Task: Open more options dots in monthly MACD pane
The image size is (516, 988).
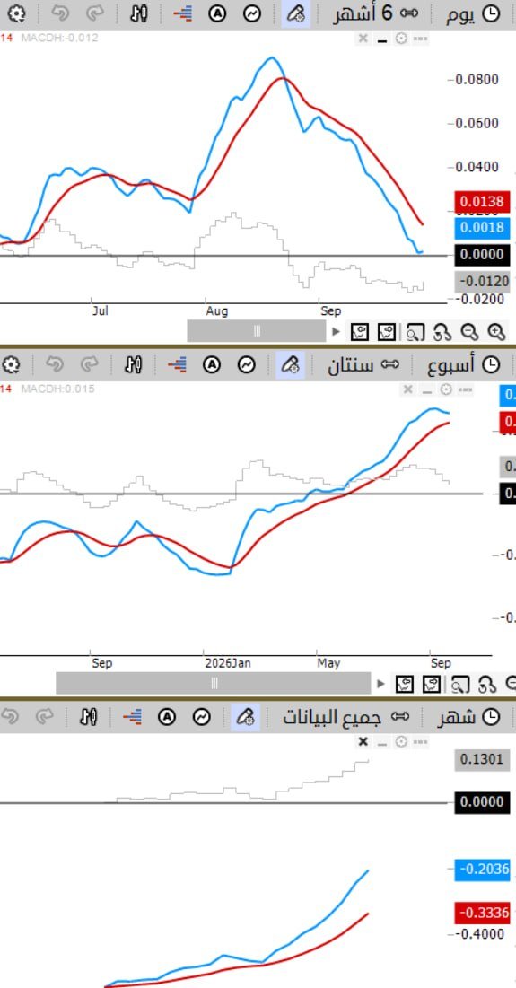Action: click(x=420, y=742)
